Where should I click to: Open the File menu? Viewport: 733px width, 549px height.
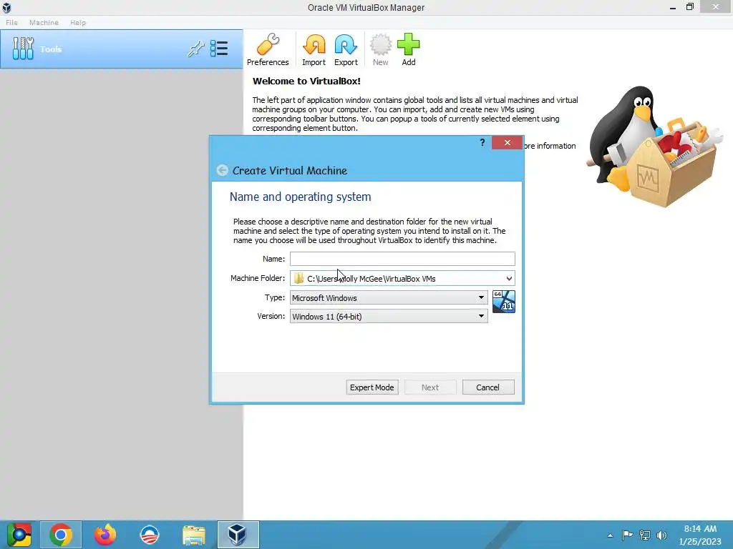click(x=11, y=22)
